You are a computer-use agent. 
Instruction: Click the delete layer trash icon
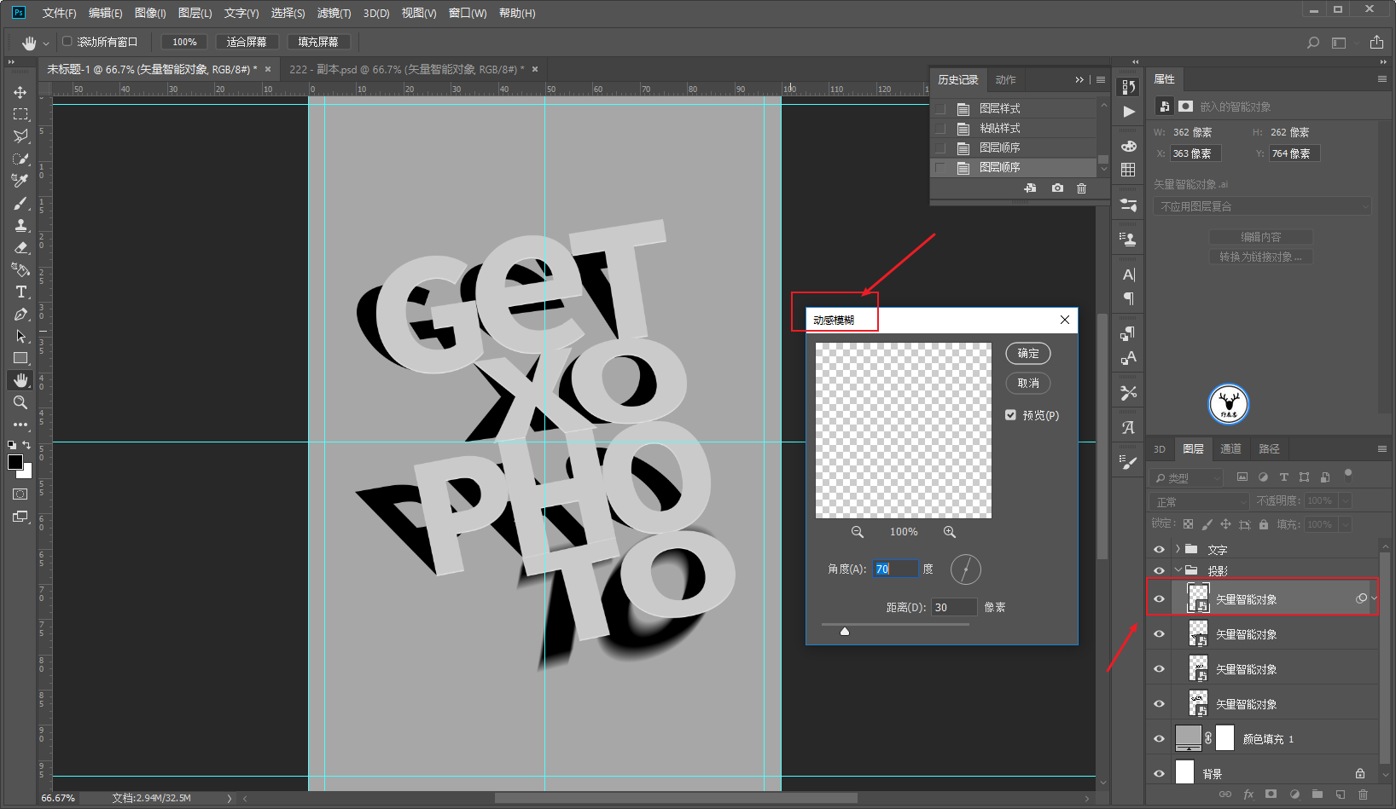point(1363,794)
